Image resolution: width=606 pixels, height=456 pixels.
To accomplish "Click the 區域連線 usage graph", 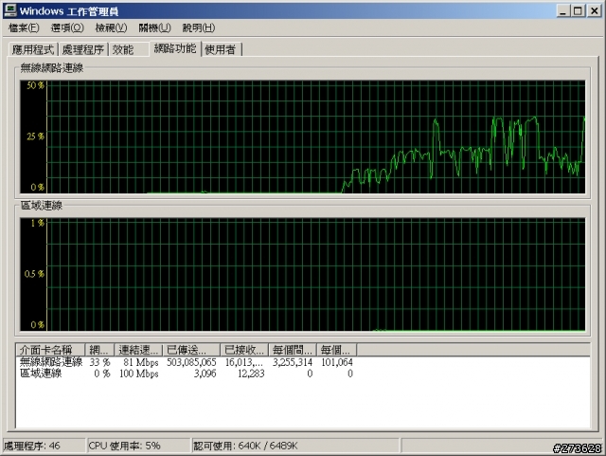I will click(303, 274).
